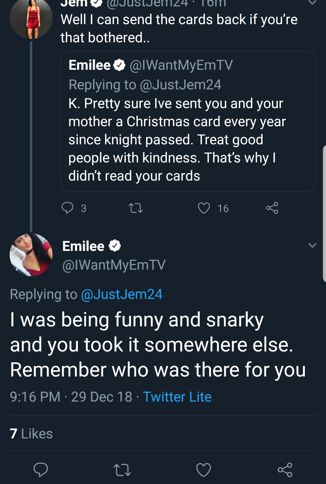This screenshot has width=326, height=484.
Task: Share Emilee's main tweet
Action: [x=285, y=470]
